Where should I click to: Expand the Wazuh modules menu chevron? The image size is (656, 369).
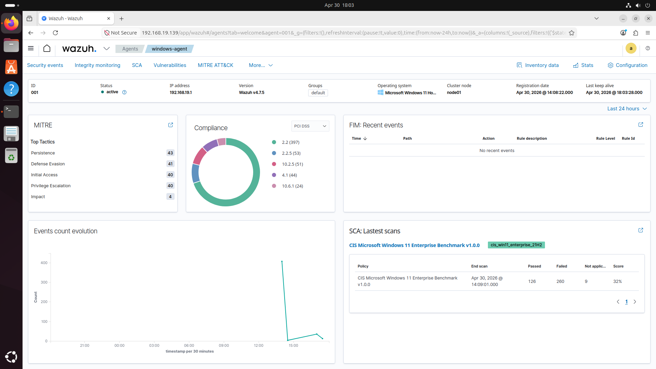point(107,49)
